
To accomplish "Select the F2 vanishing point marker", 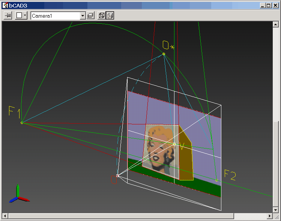I will (x=216, y=180).
